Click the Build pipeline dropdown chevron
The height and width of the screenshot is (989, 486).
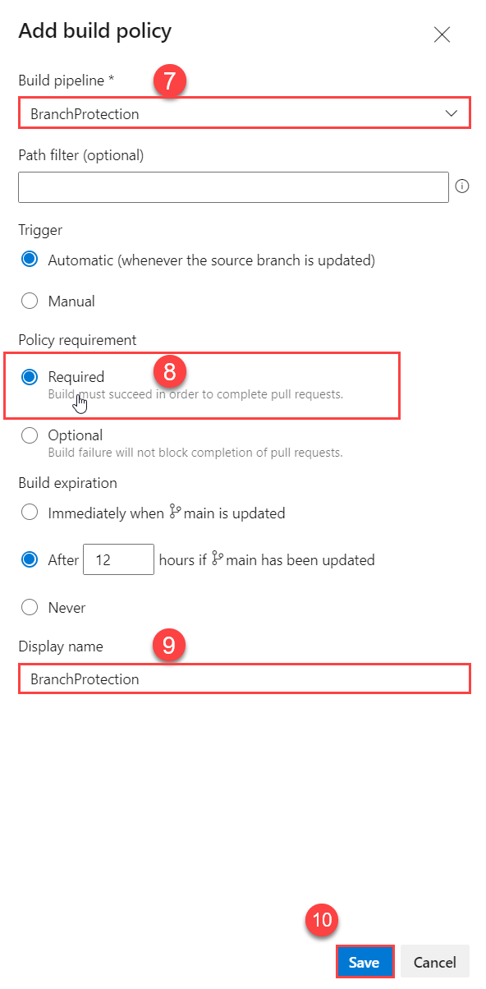coord(452,113)
